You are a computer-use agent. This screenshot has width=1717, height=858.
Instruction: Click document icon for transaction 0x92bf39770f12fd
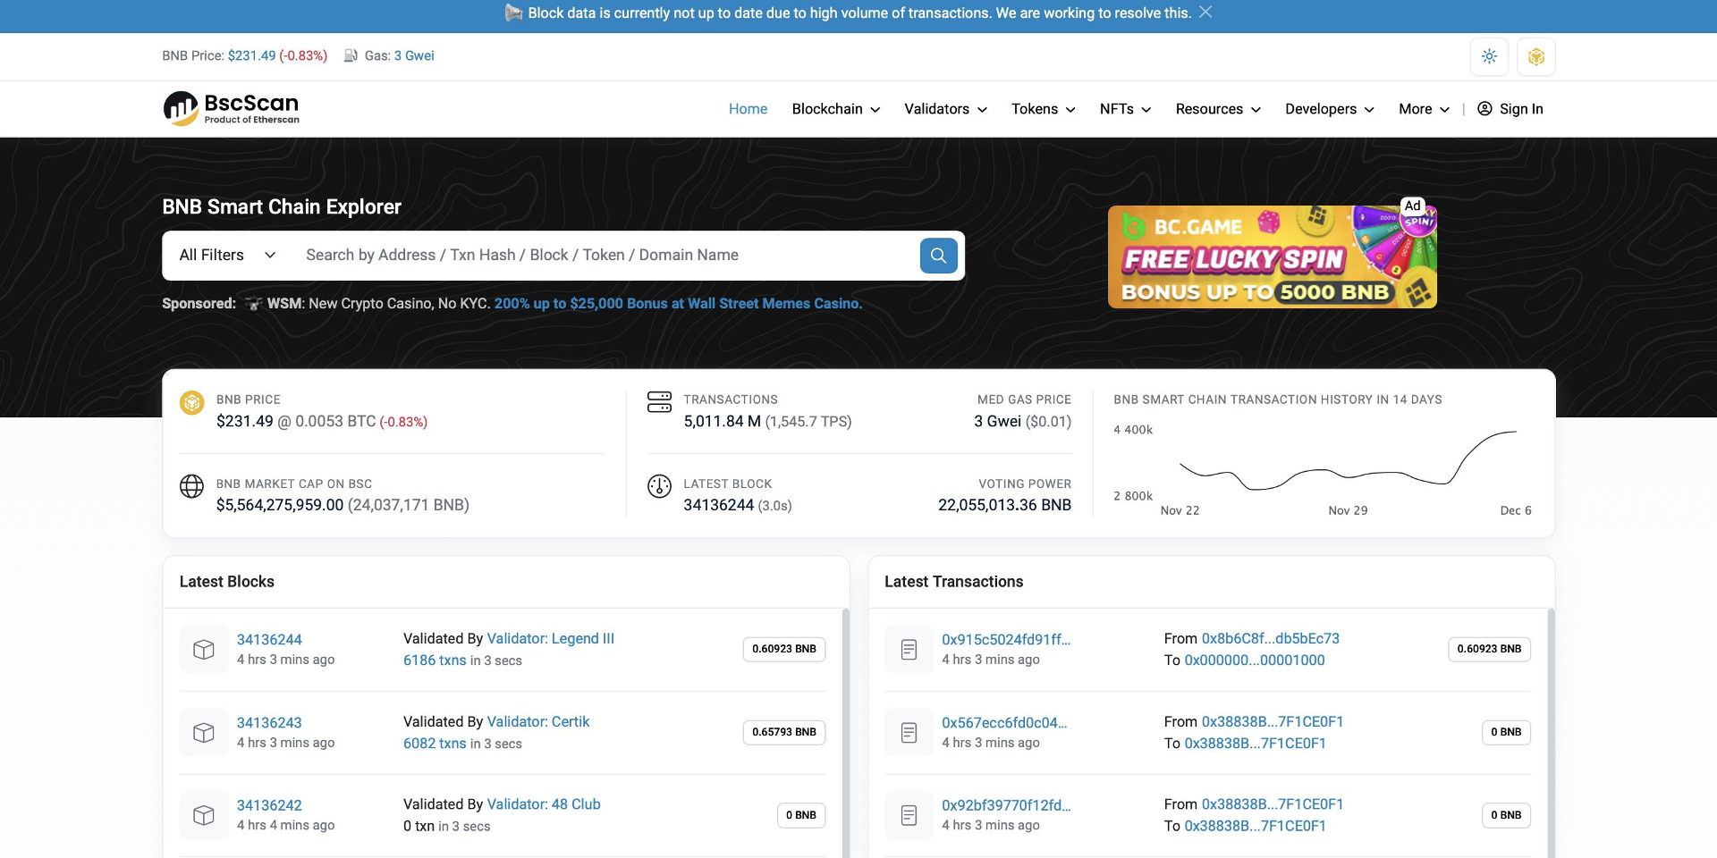pyautogui.click(x=909, y=815)
